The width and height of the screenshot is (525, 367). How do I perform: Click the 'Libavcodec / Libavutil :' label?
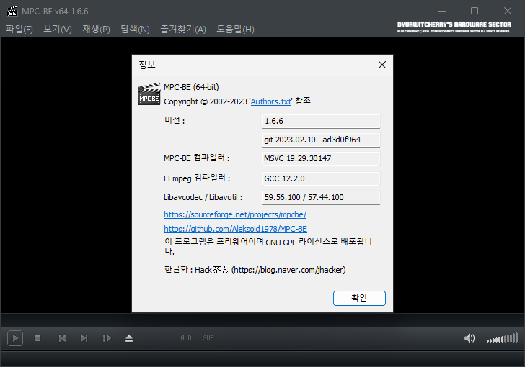point(203,197)
